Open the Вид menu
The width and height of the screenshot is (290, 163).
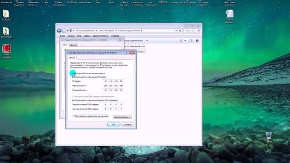pyautogui.click(x=79, y=36)
